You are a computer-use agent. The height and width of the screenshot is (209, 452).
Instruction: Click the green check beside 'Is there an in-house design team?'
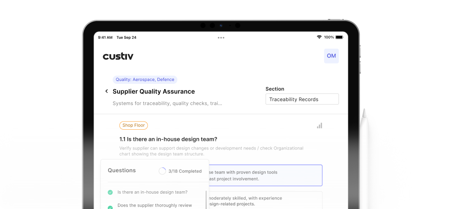coord(110,192)
